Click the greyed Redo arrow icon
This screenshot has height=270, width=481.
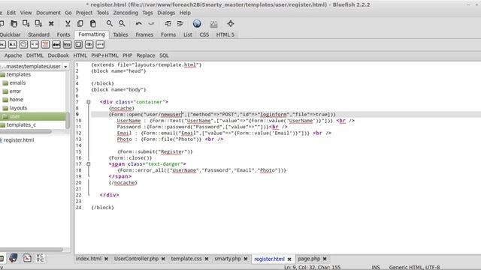point(151,23)
